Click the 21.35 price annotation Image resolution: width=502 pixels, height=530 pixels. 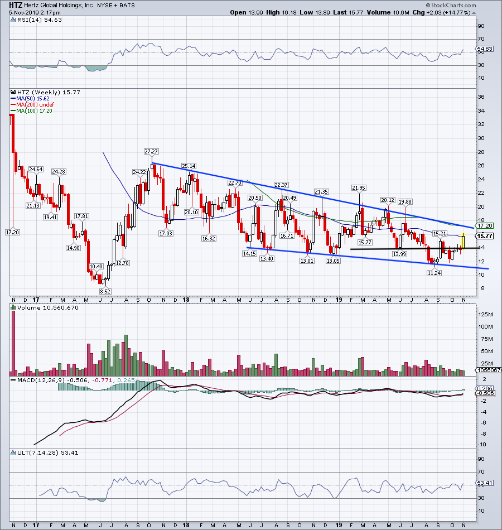[x=321, y=192]
